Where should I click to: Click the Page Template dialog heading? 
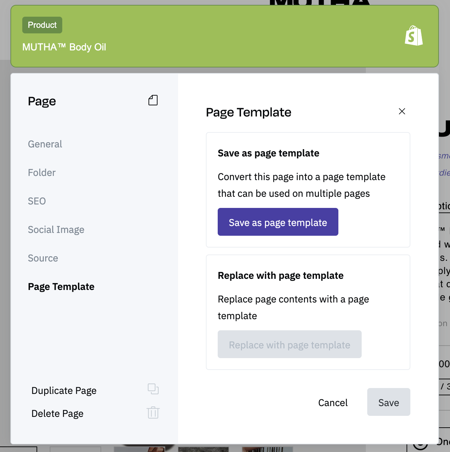(249, 112)
